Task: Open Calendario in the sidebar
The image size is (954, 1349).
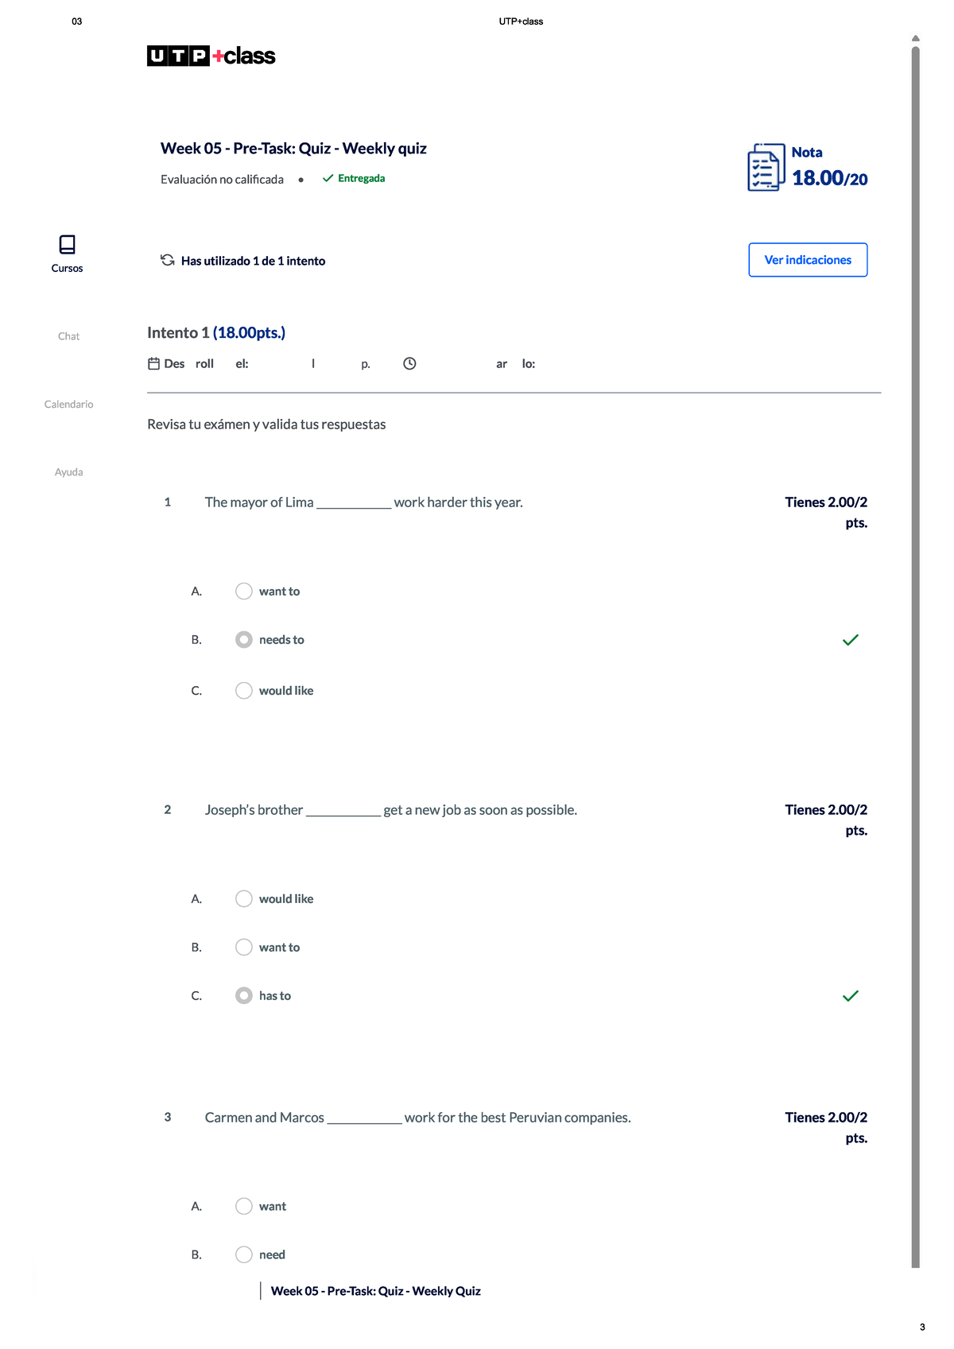Action: [68, 405]
